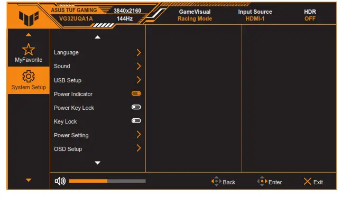Image resolution: width=342 pixels, height=198 pixels.
Task: Select the System Setup gear icon
Action: click(x=29, y=76)
